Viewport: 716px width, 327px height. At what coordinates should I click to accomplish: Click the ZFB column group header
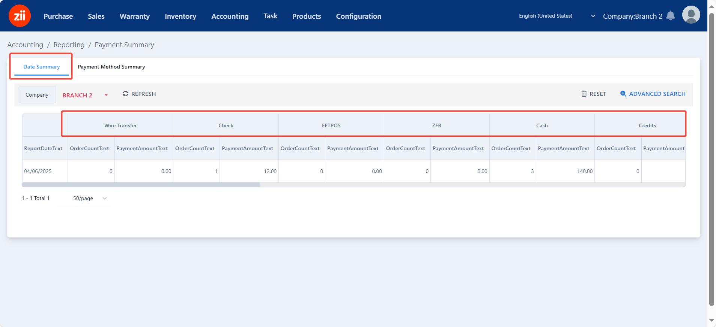pyautogui.click(x=436, y=125)
